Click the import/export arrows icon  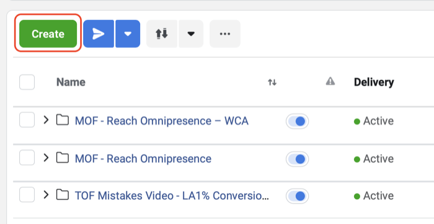point(162,34)
